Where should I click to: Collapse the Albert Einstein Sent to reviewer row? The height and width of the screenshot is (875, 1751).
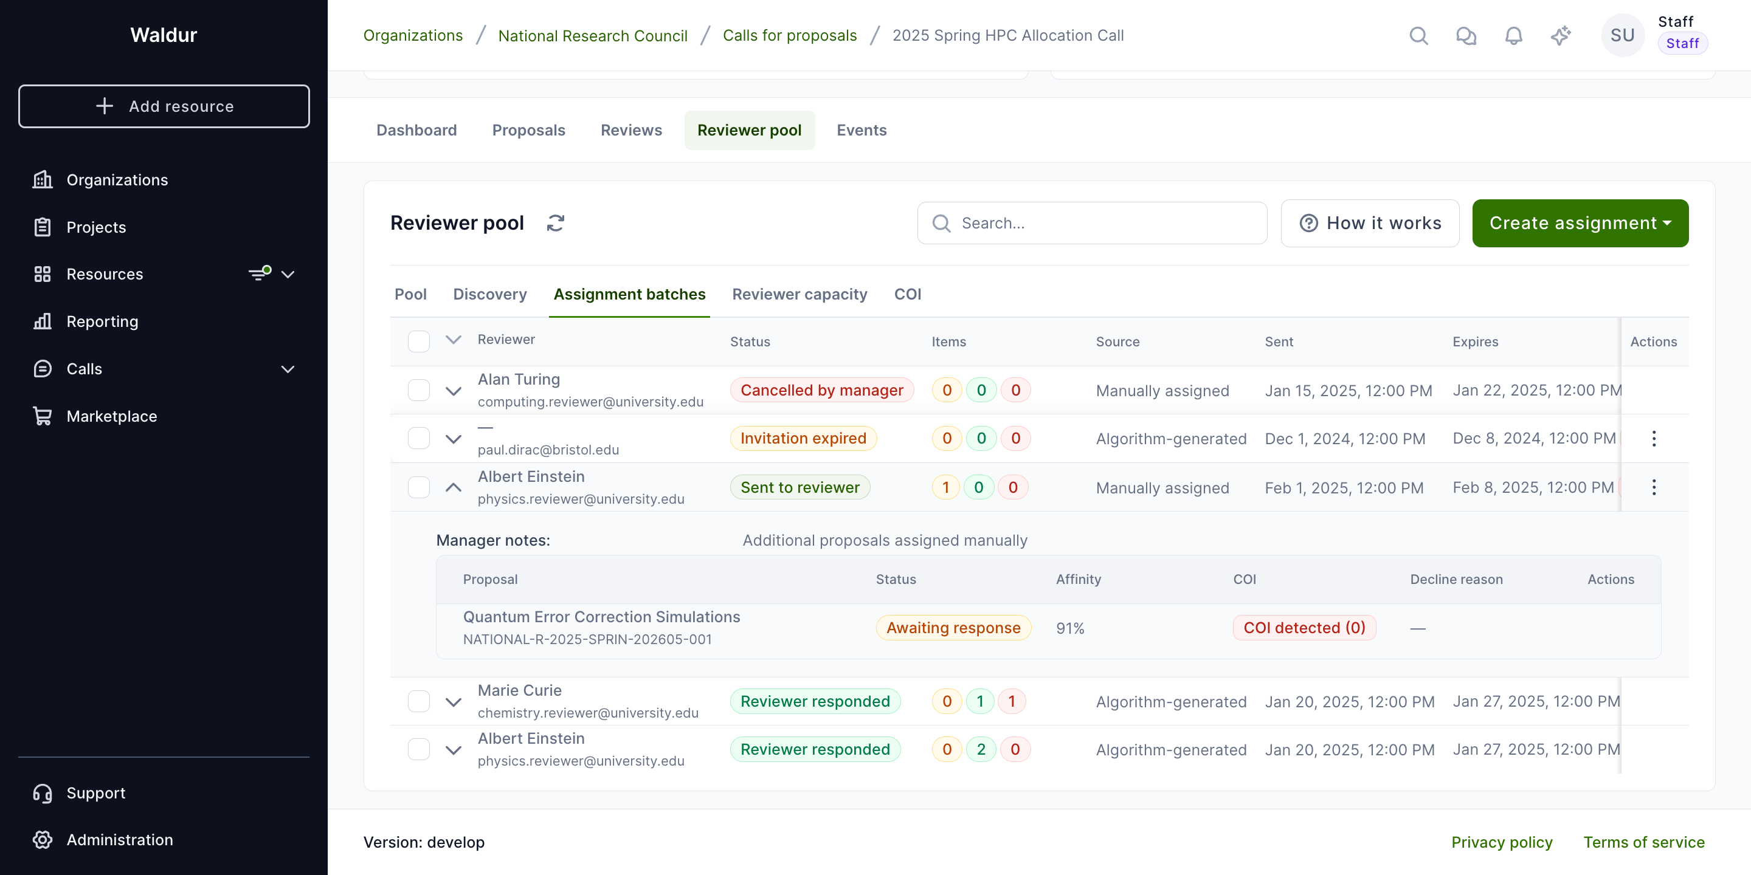[x=454, y=487]
